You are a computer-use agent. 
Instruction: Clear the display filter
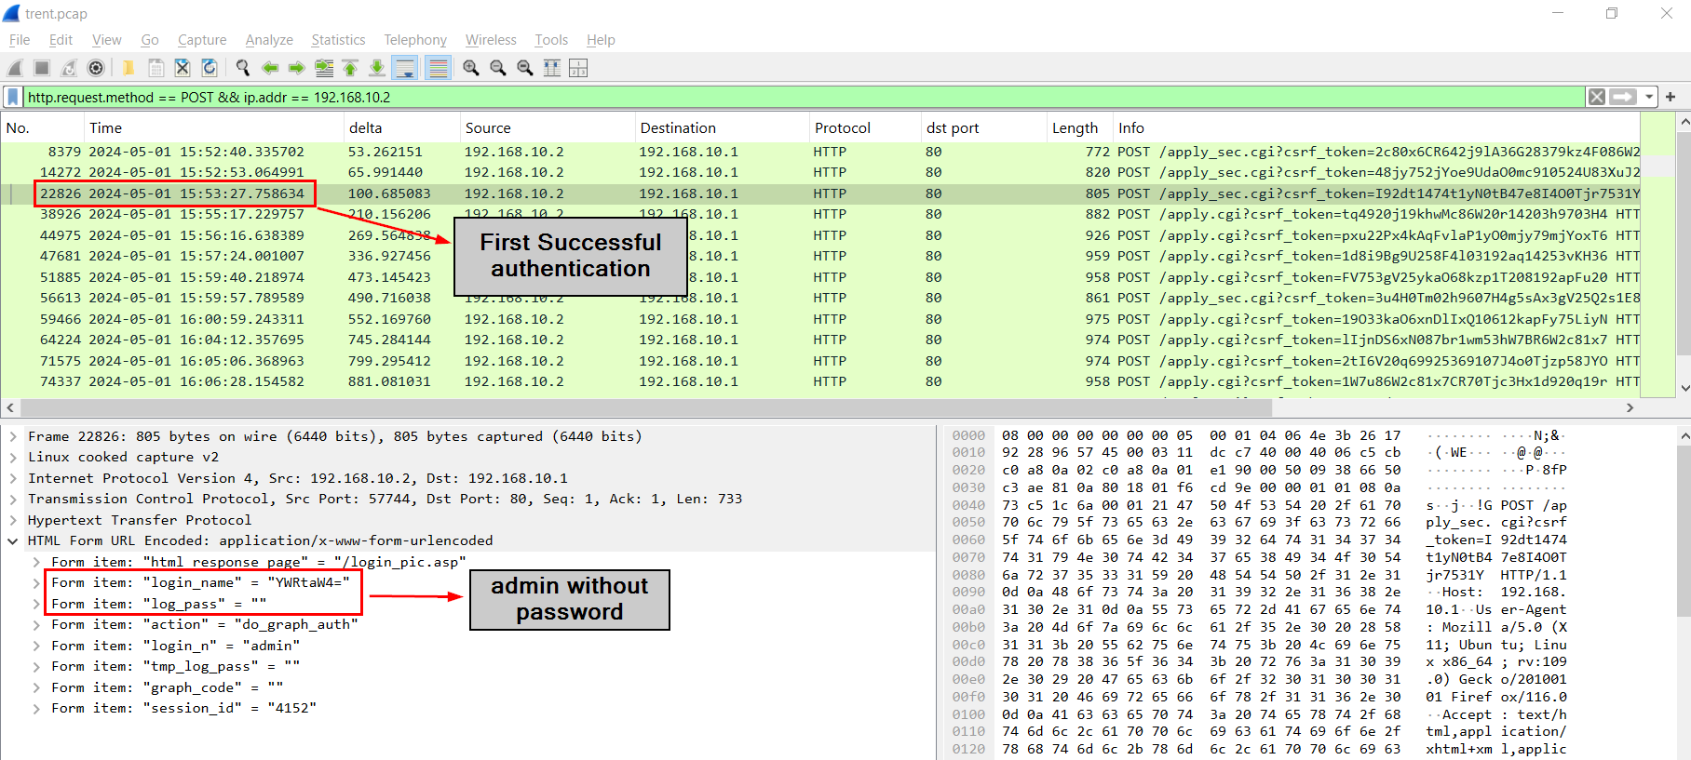pyautogui.click(x=1597, y=97)
